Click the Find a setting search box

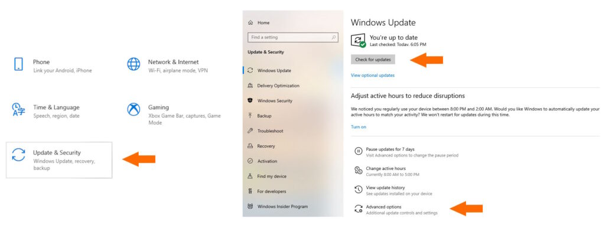(293, 37)
